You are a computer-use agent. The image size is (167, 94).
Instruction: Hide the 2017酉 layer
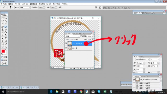tap(66, 48)
